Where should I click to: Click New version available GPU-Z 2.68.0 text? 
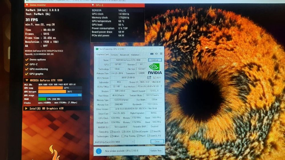[121, 151]
